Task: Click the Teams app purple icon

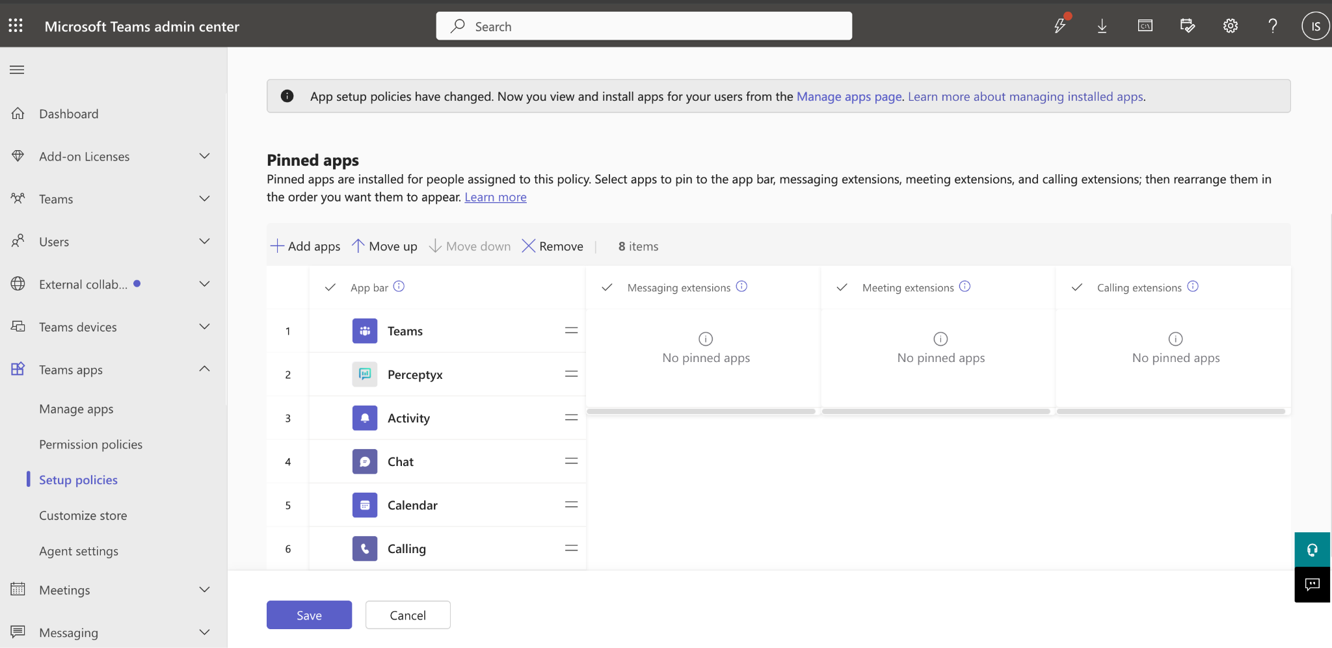Action: click(x=365, y=331)
